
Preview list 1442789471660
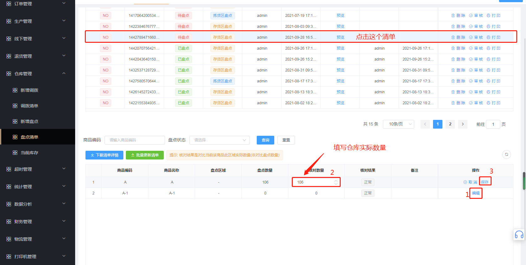tap(340, 37)
